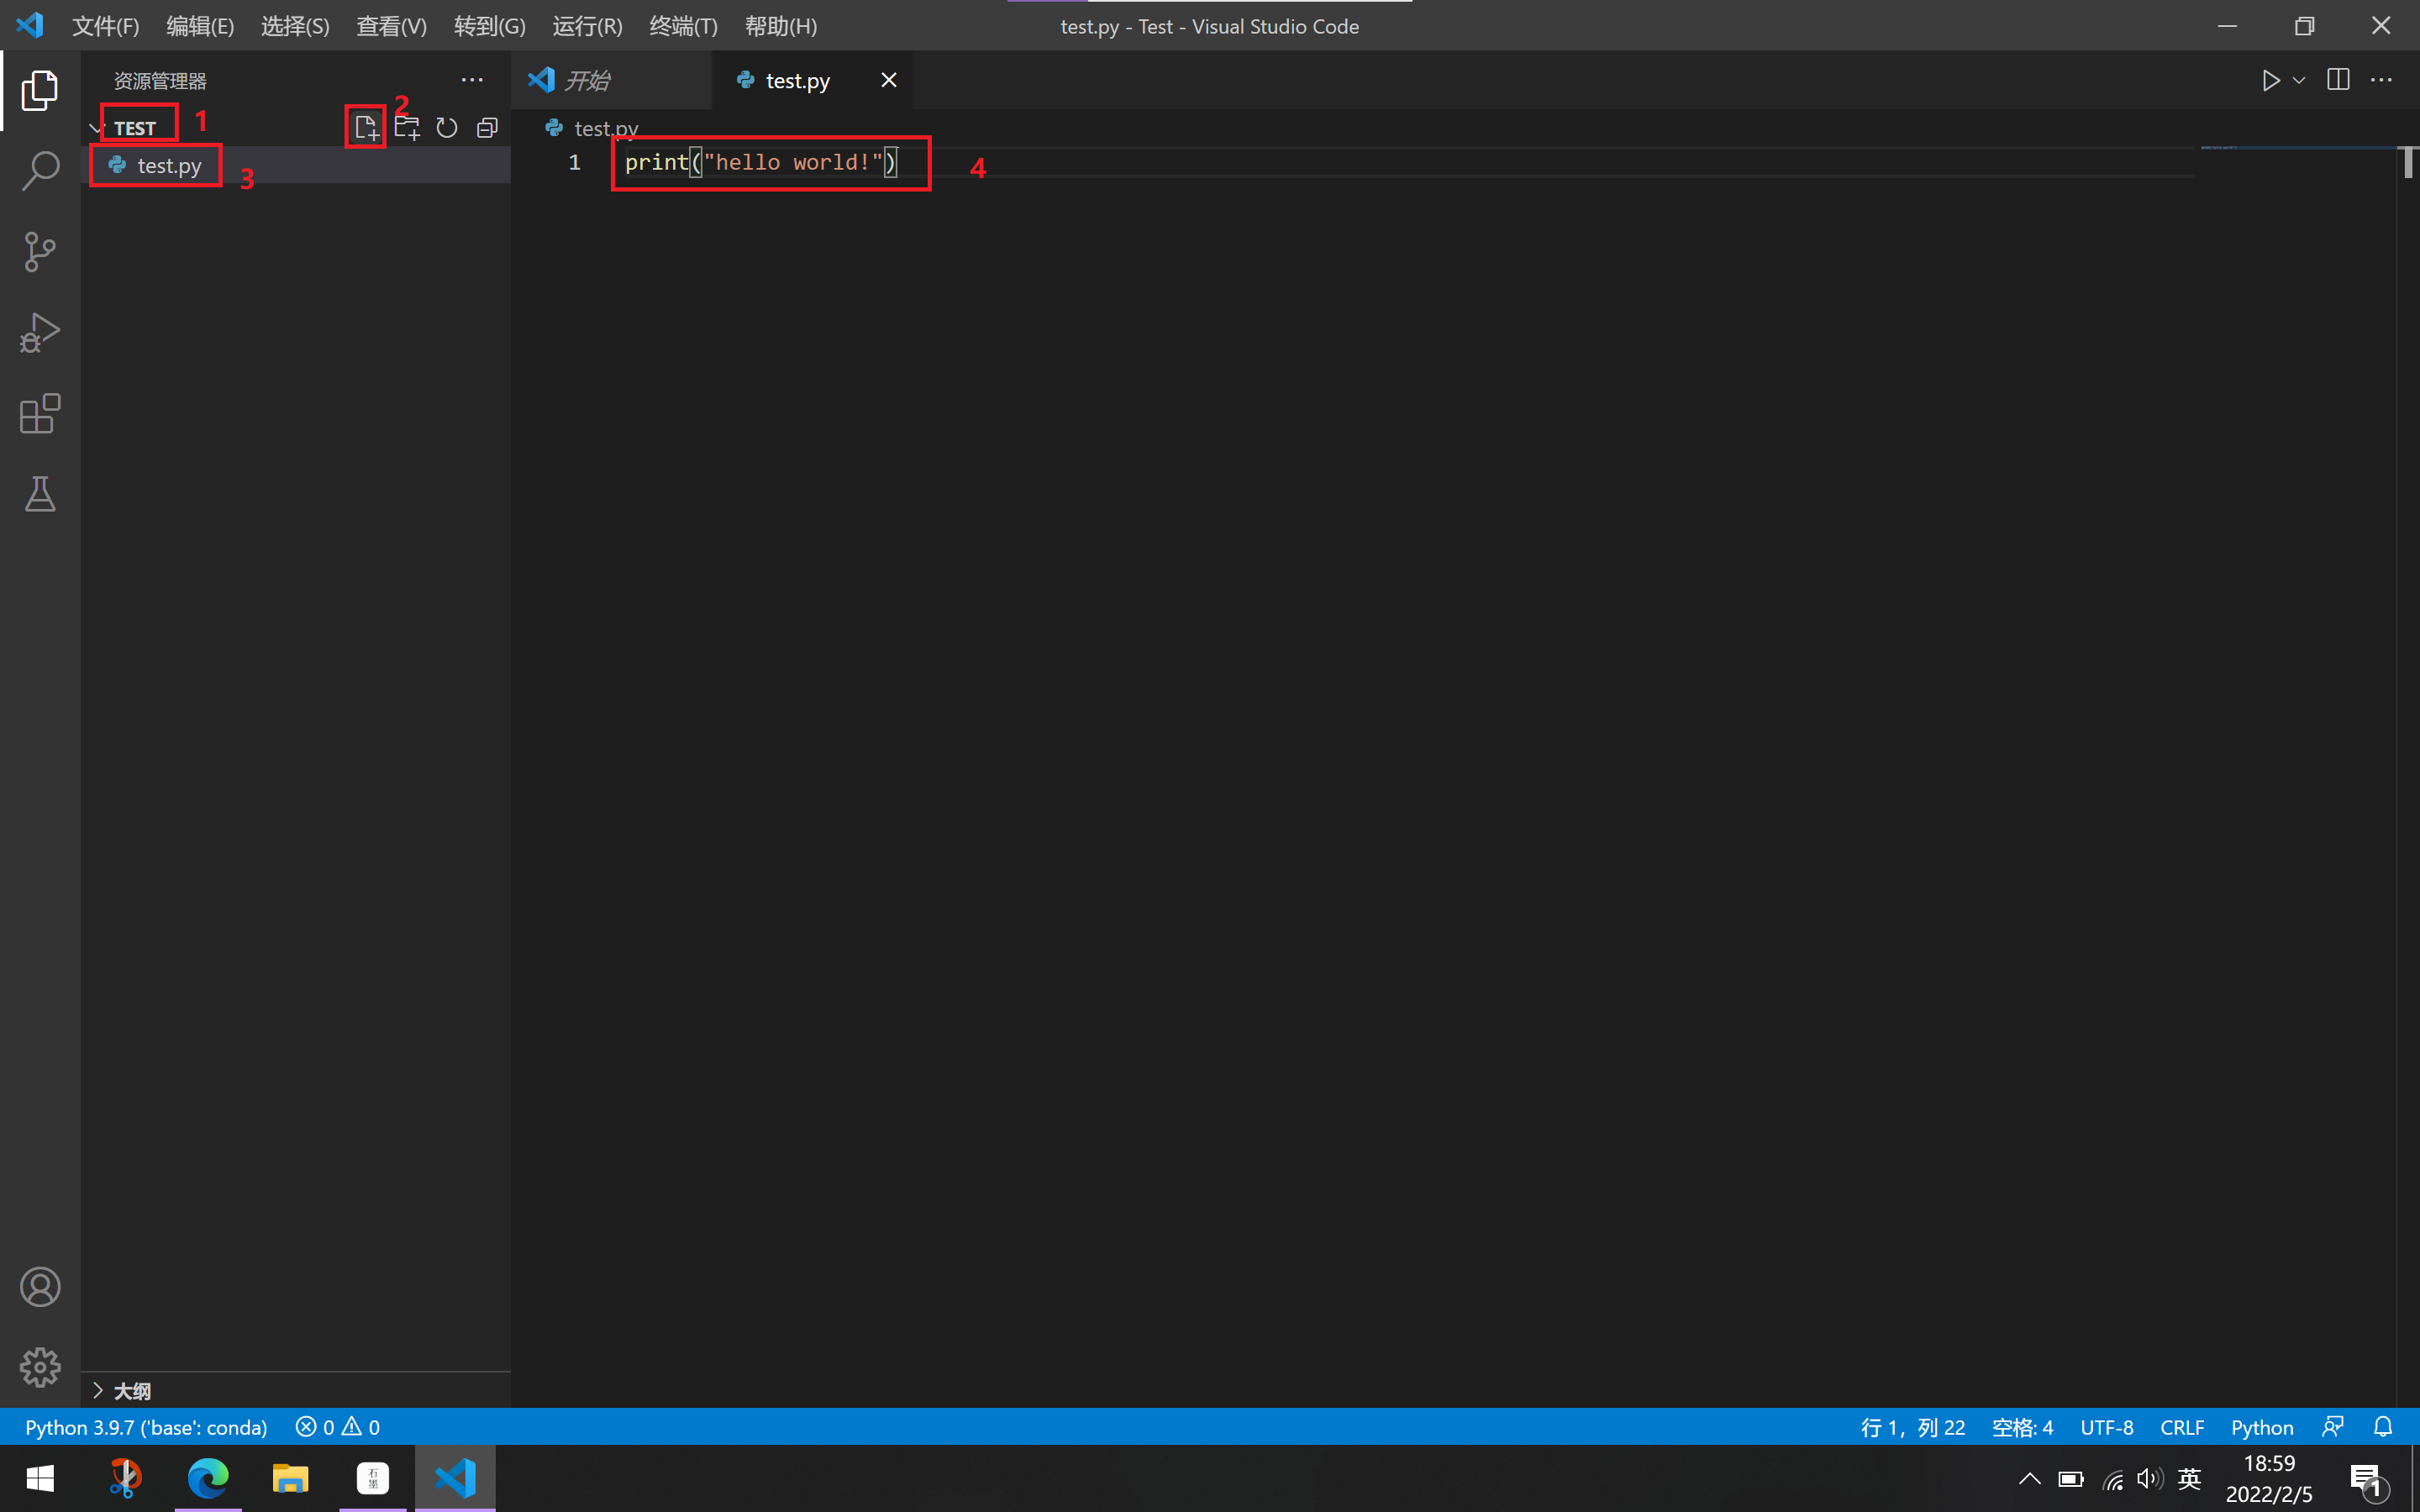Screen dimensions: 2420x1512
Task: Click editor vertical scrollbar slider
Action: 2408,163
